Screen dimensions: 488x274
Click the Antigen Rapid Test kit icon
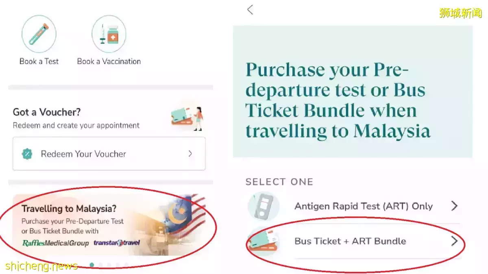coord(264,206)
